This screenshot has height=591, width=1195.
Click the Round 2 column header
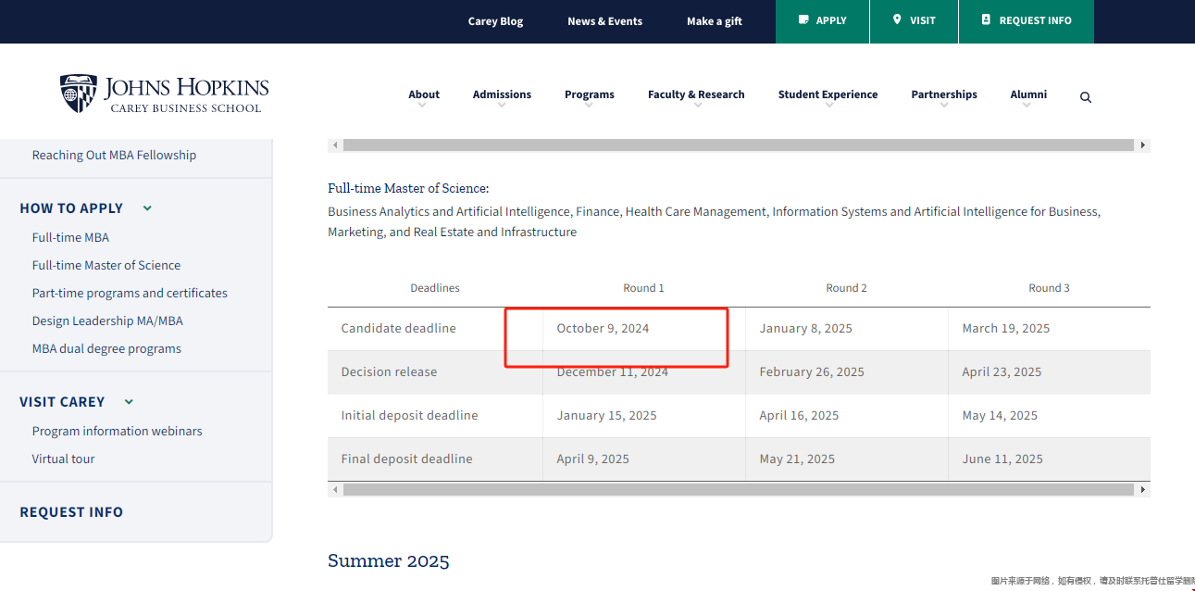pyautogui.click(x=847, y=288)
